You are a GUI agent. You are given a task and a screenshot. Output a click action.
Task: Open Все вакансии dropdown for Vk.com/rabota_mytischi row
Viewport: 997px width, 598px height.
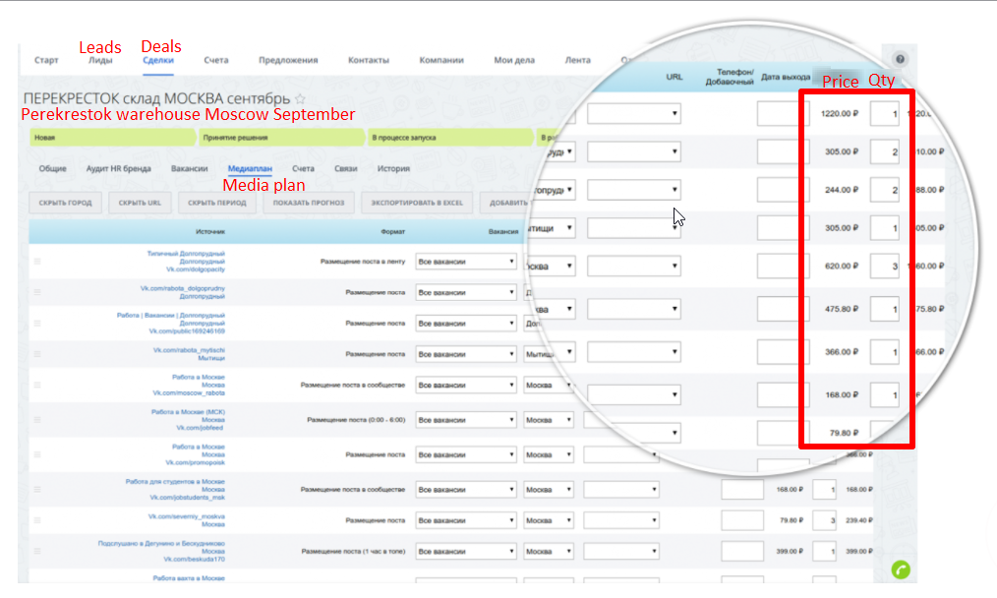click(466, 354)
